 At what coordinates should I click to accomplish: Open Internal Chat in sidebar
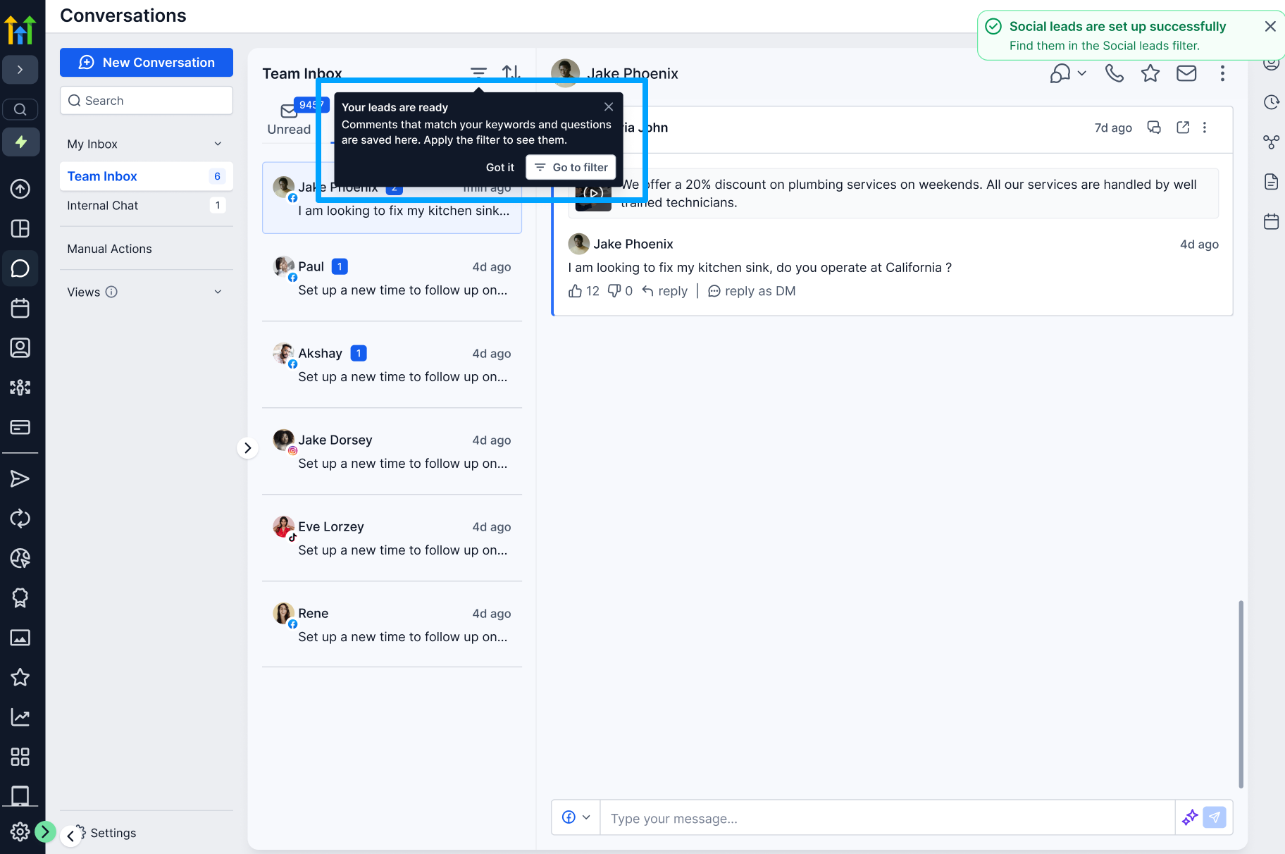pos(146,205)
